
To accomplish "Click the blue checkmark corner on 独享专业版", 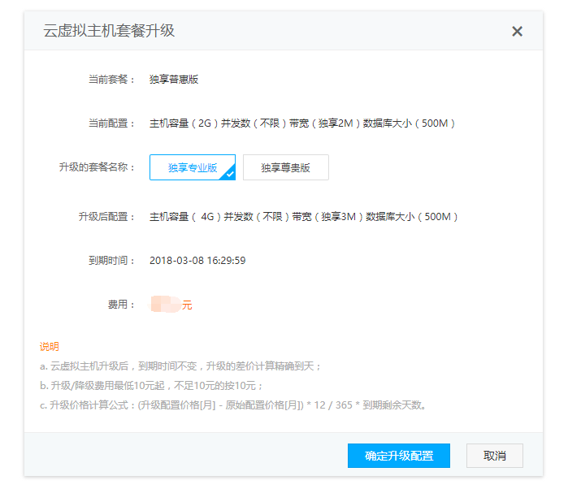I will (229, 174).
